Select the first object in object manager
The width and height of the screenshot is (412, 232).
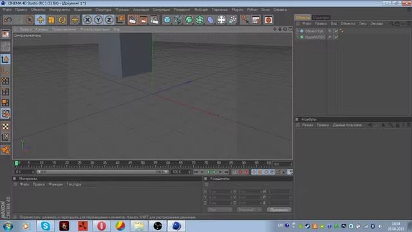(314, 31)
